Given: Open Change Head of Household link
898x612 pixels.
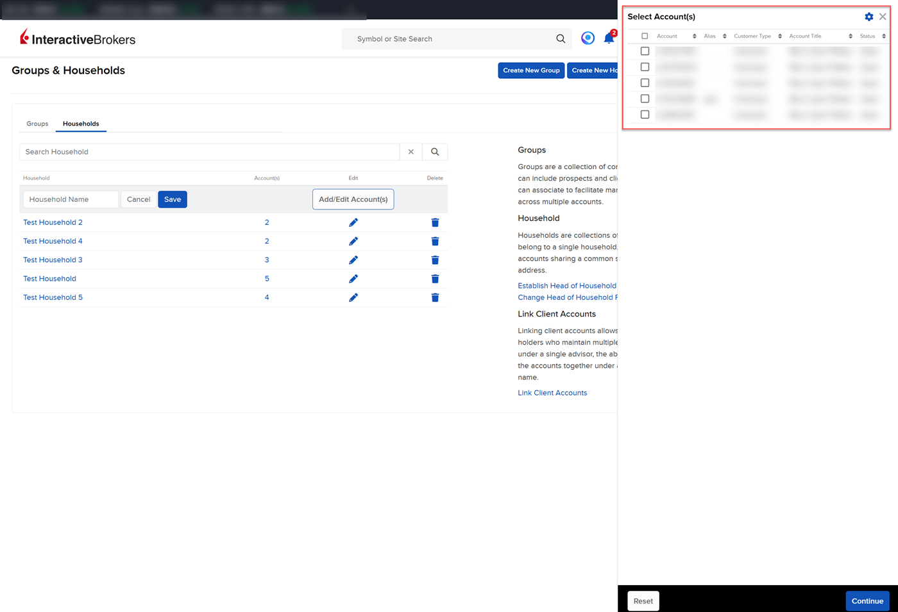Looking at the screenshot, I should [568, 297].
